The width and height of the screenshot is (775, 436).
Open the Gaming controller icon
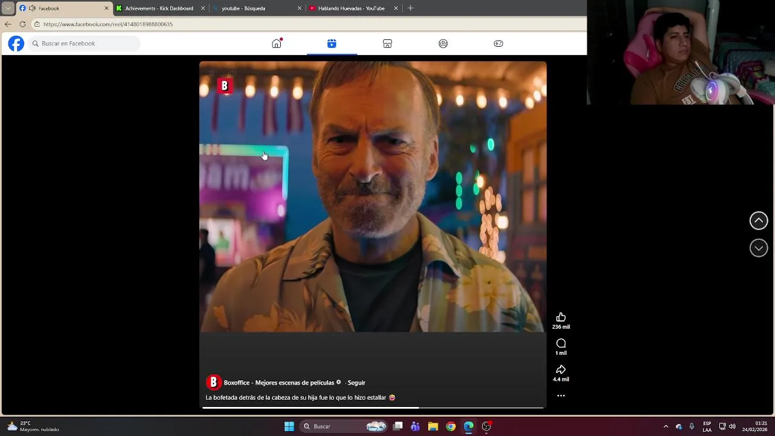[x=498, y=44]
